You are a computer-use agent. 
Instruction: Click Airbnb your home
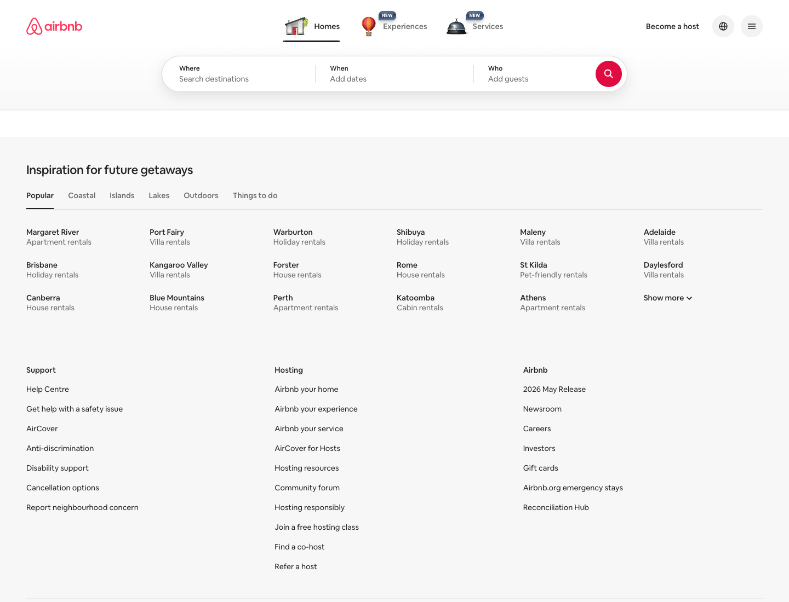coord(306,389)
